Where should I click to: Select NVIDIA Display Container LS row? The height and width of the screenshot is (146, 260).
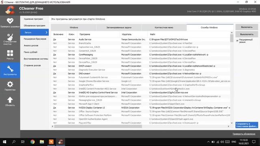pos(141,107)
